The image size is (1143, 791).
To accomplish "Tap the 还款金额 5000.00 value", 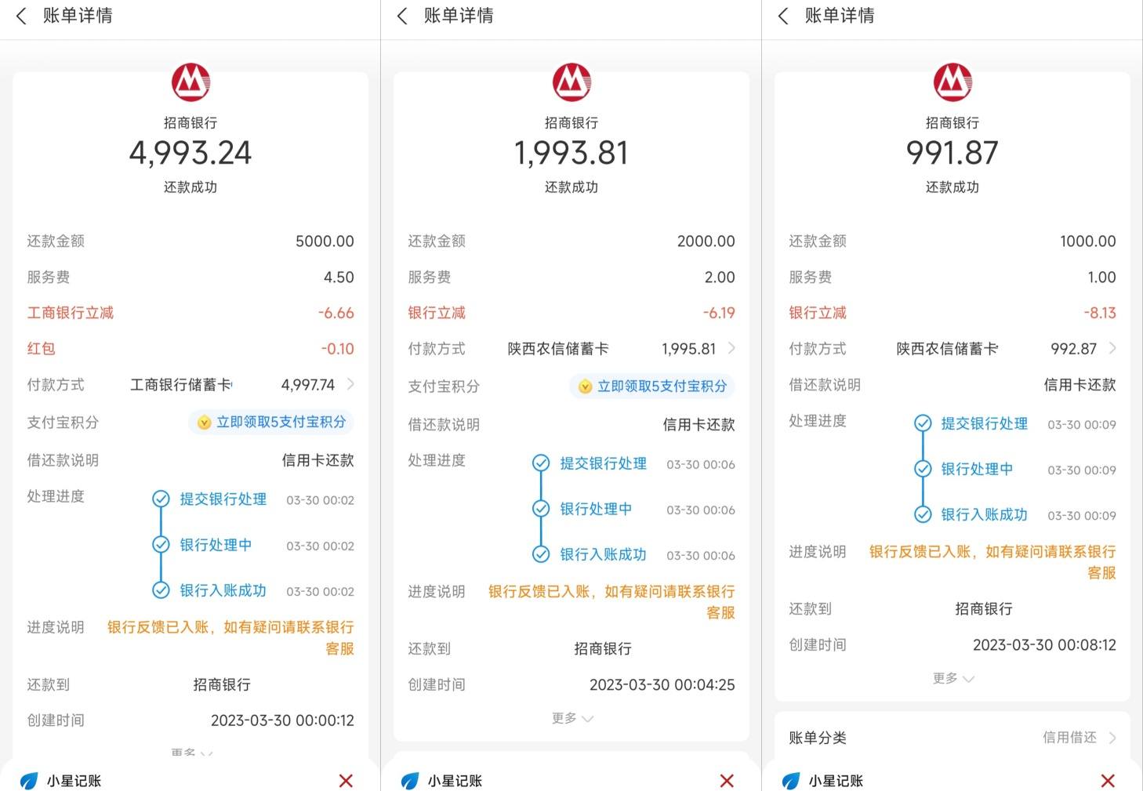I will point(325,241).
